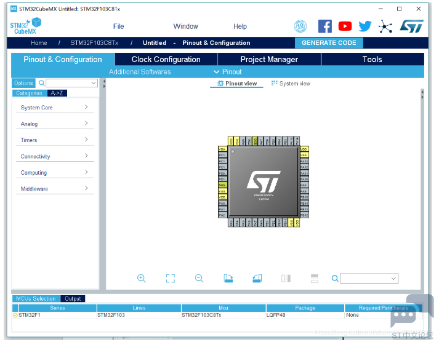Rotate the chip view counter-clockwise
Image resolution: width=439 pixels, height=345 pixels.
[x=257, y=278]
